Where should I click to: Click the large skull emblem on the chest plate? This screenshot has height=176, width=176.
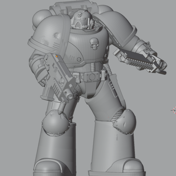(94, 44)
